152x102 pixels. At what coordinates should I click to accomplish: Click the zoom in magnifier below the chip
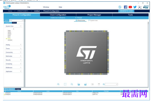click(x=58, y=84)
